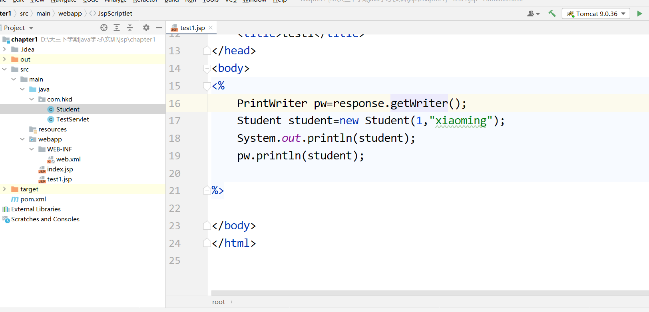Click the editor horizontal scrollbar
Screen dimensions: 649x312
tap(430, 293)
